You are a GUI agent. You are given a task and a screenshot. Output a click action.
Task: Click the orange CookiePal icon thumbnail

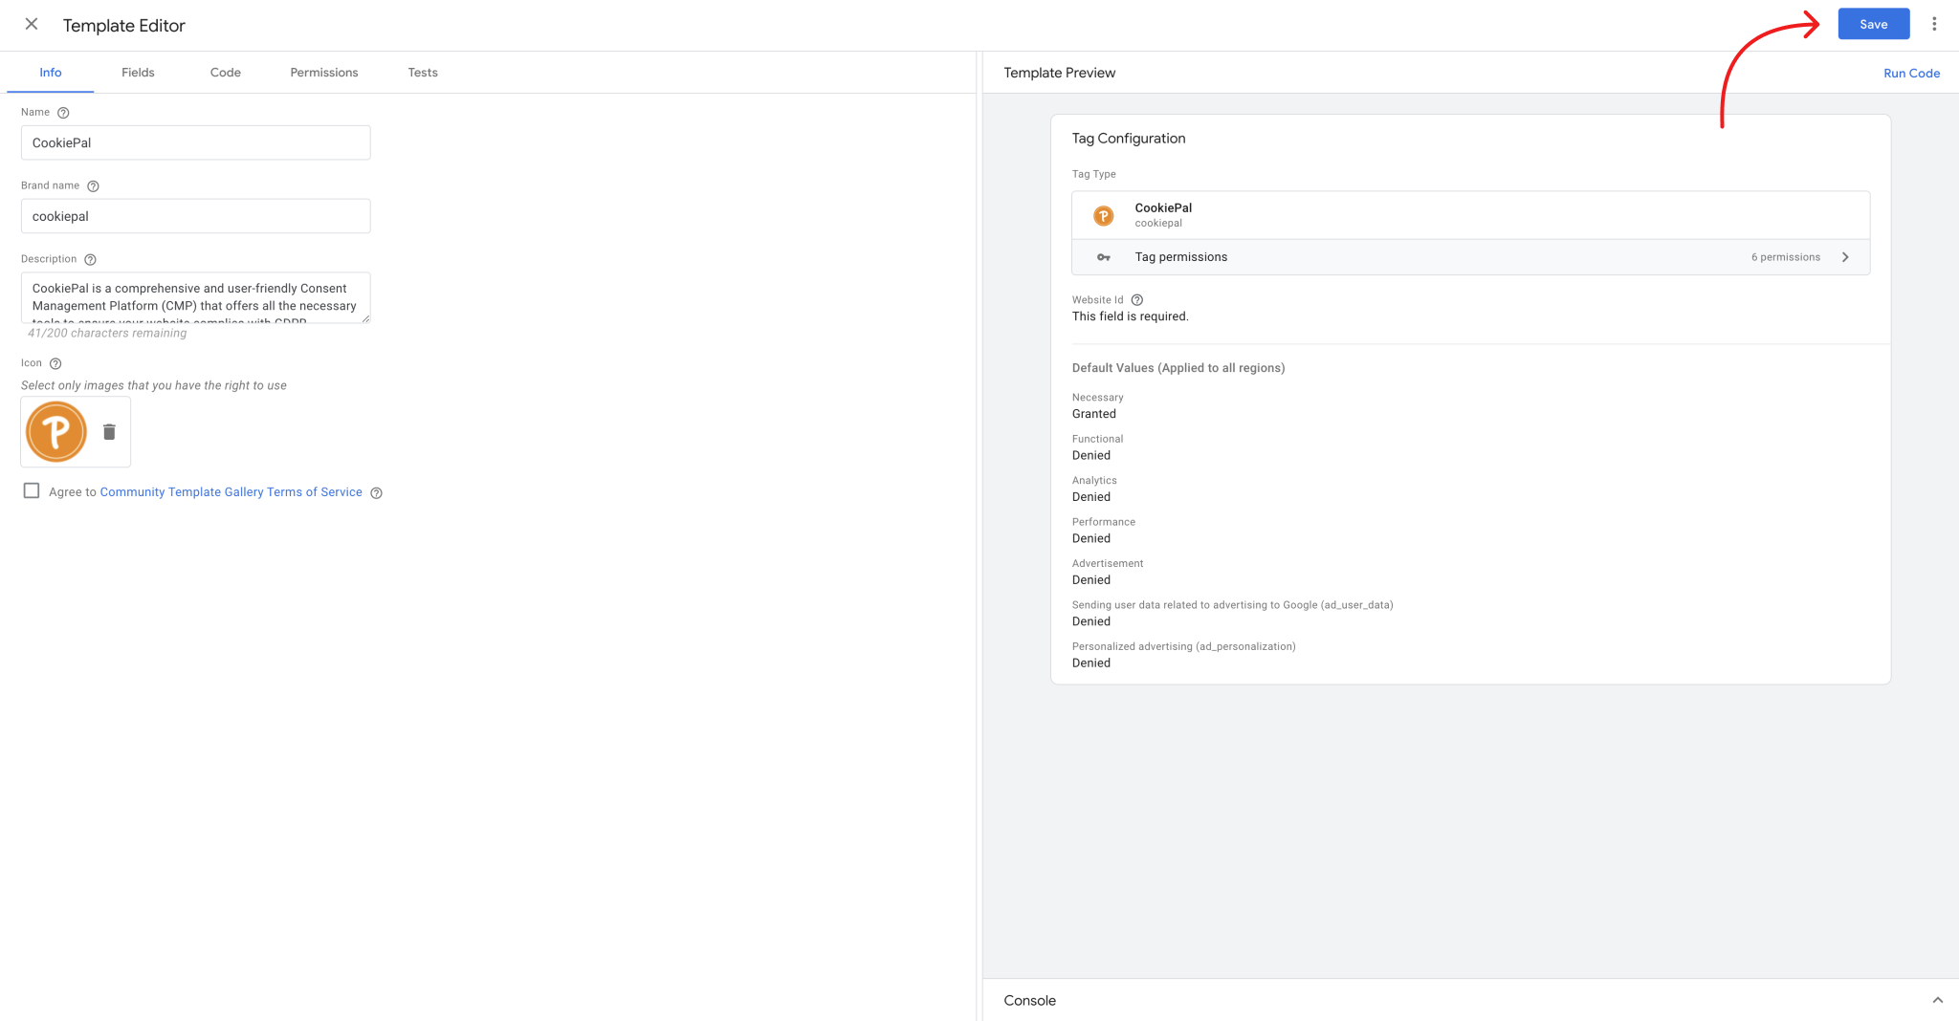56,432
